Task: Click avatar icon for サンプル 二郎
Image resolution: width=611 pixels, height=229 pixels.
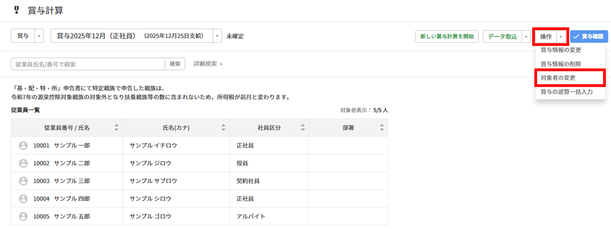Action: click(23, 163)
